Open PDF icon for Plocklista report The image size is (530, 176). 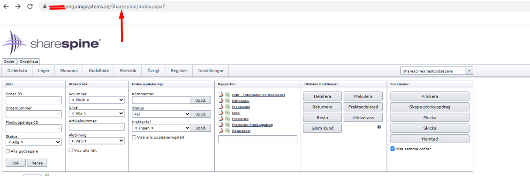(221, 119)
